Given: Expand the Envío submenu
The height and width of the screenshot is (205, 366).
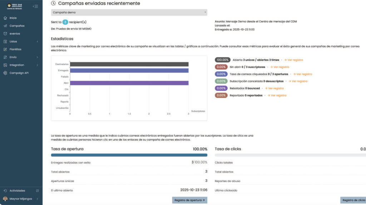Looking at the screenshot, I should tap(37, 57).
